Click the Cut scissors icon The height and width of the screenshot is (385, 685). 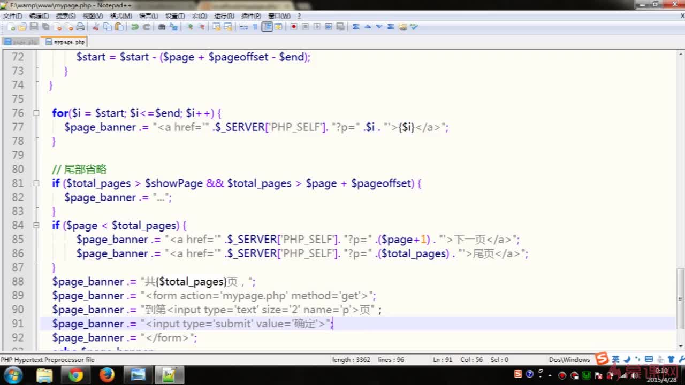[96, 27]
